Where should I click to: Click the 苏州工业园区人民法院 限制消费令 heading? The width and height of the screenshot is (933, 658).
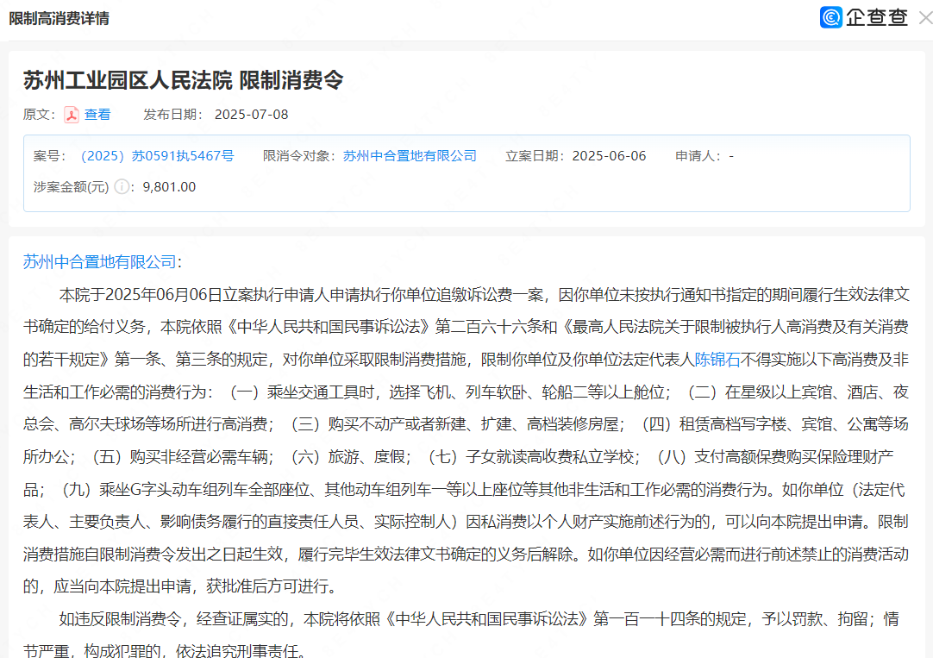click(x=183, y=80)
